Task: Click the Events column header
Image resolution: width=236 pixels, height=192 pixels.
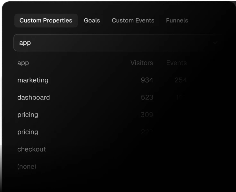Action: pyautogui.click(x=176, y=63)
